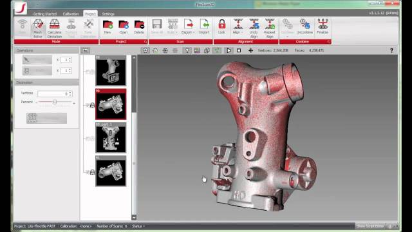Click the square stop icon in the viewport toolbar

(239, 50)
